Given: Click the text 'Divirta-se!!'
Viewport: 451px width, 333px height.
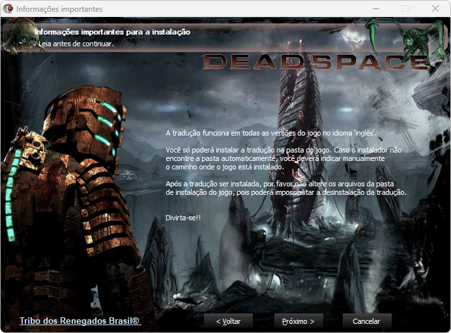Looking at the screenshot, I should 183,218.
